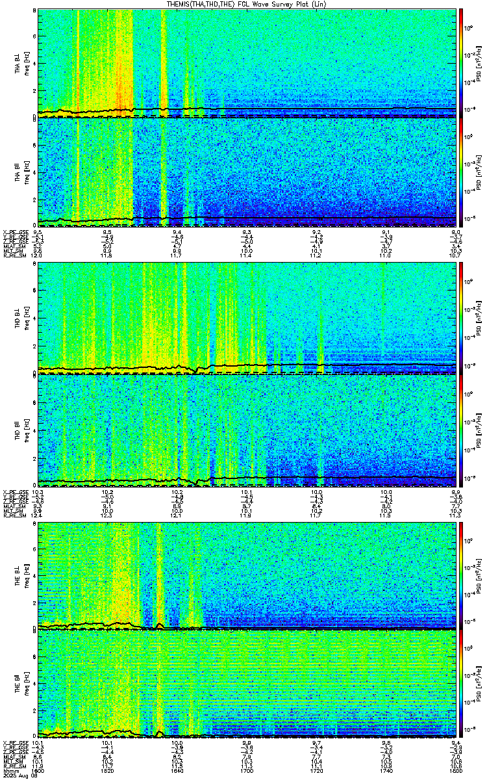Click the 1700 time tick label
The image size is (487, 780).
247,771
